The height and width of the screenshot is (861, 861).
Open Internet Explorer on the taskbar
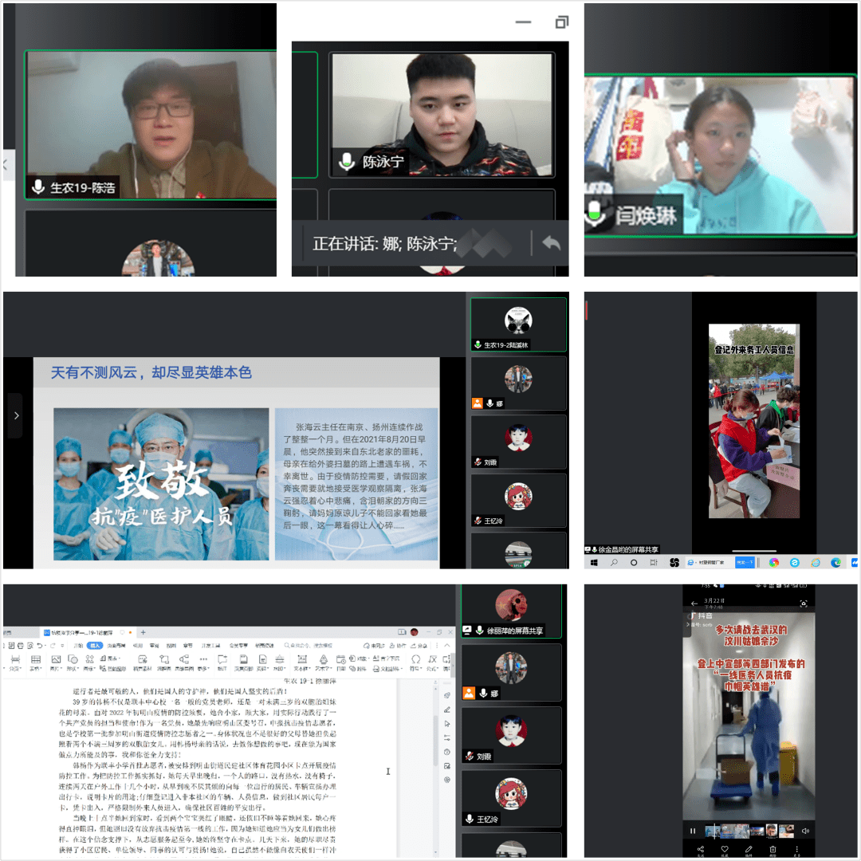tap(816, 562)
